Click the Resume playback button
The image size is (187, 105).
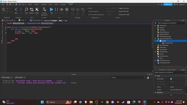click(x=62, y=9)
